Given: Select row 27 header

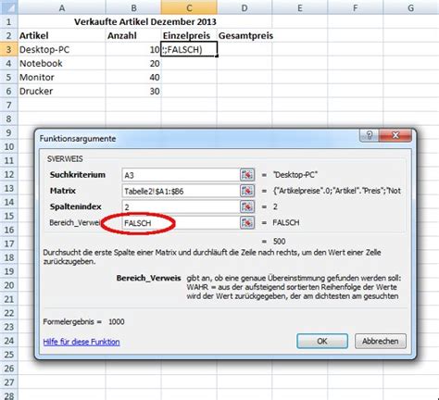Looking at the screenshot, I should [x=9, y=382].
